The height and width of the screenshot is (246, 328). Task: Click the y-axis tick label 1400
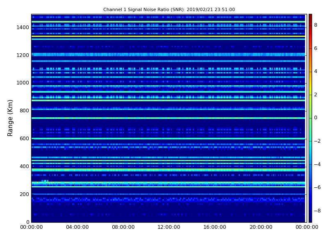(x=23, y=27)
